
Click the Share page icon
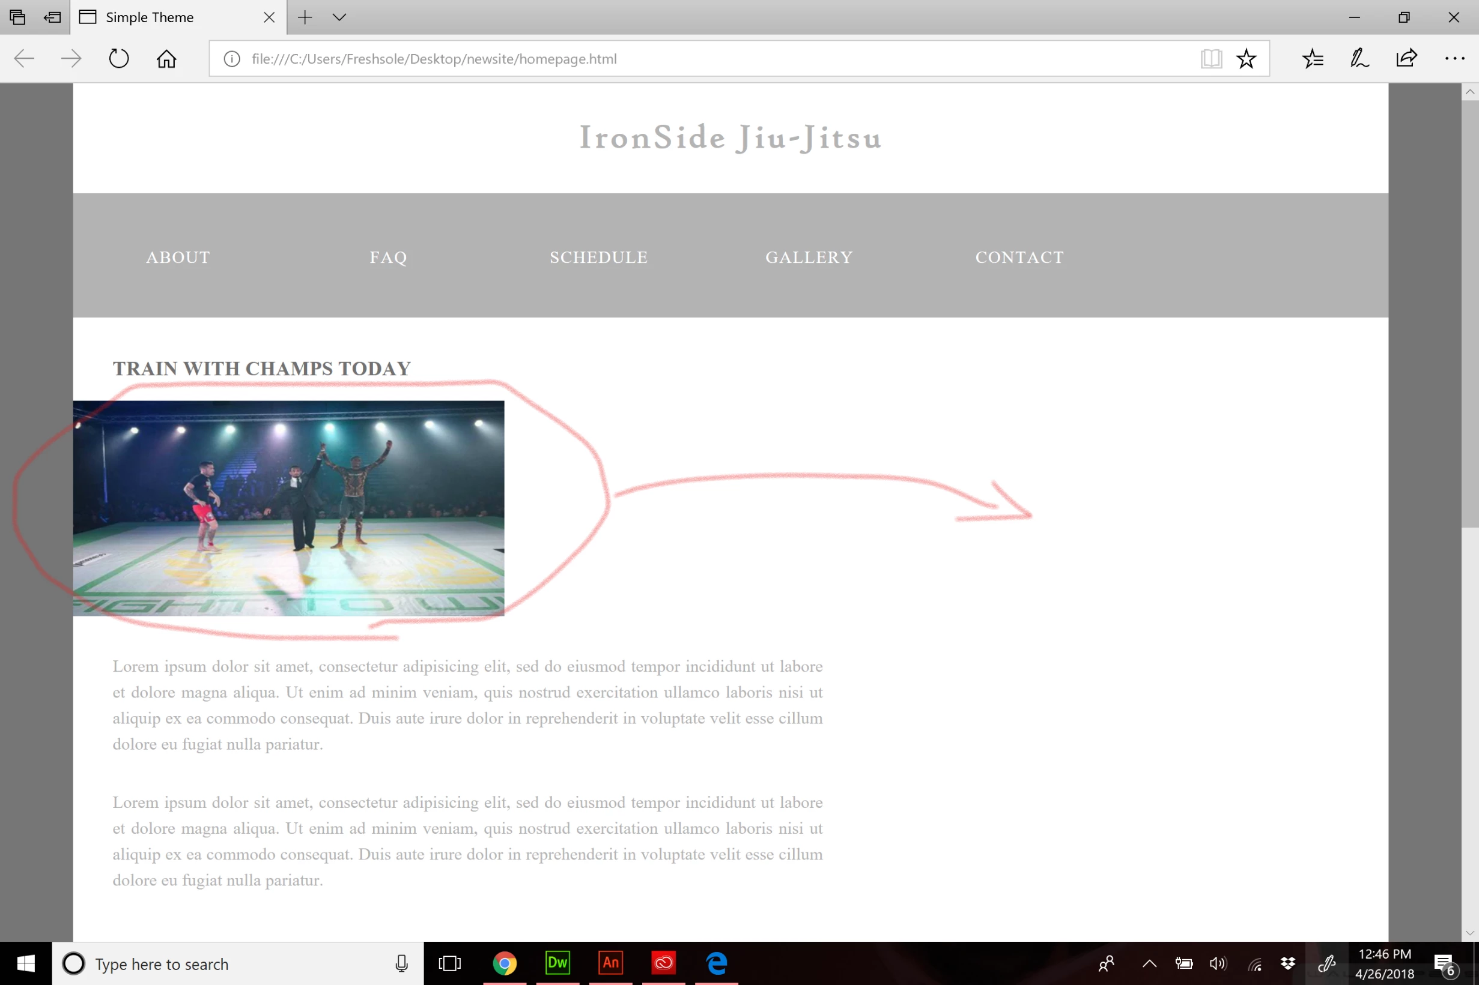[x=1406, y=58]
